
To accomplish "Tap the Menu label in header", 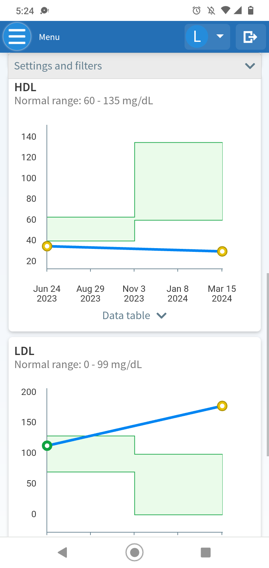I will (x=49, y=37).
